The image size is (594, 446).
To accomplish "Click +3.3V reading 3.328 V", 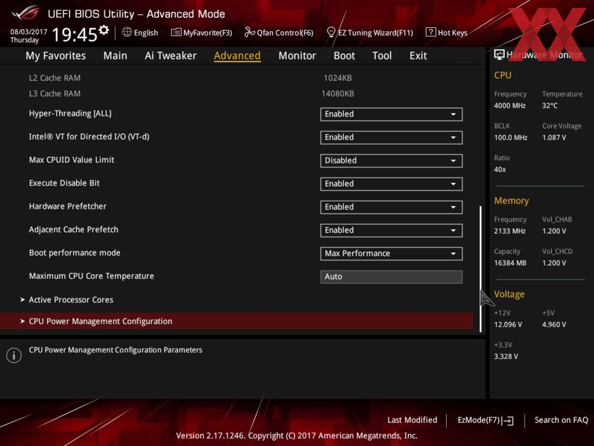I will (506, 356).
